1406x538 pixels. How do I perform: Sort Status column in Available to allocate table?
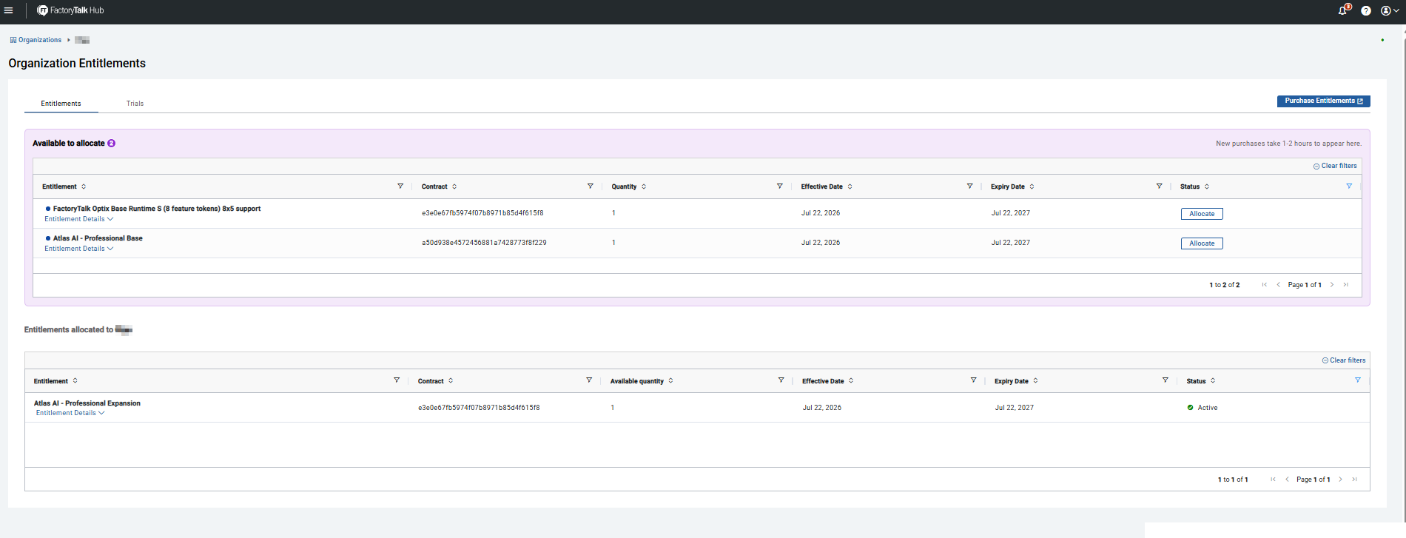coord(1207,186)
